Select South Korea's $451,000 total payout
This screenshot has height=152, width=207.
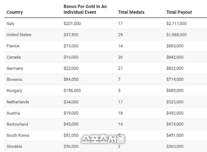(x=175, y=135)
